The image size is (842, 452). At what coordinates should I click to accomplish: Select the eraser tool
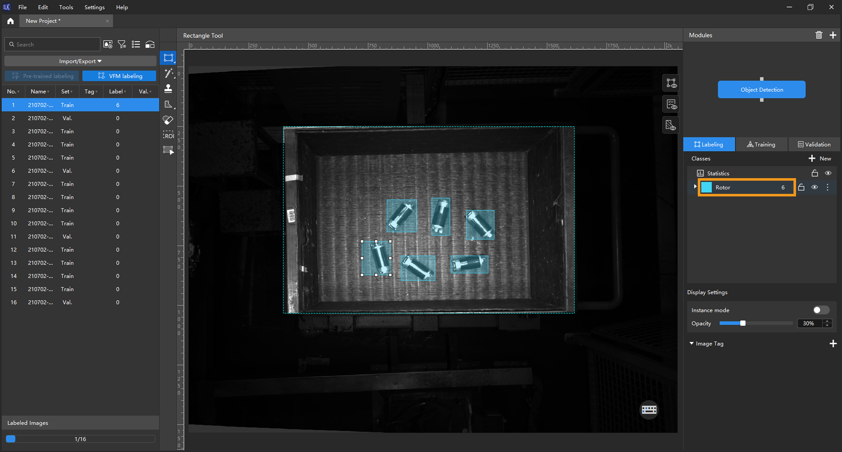(x=168, y=120)
